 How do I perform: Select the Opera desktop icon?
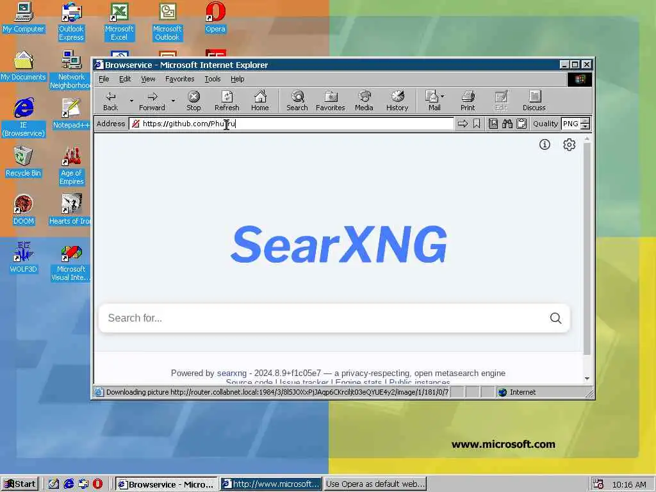click(x=215, y=18)
